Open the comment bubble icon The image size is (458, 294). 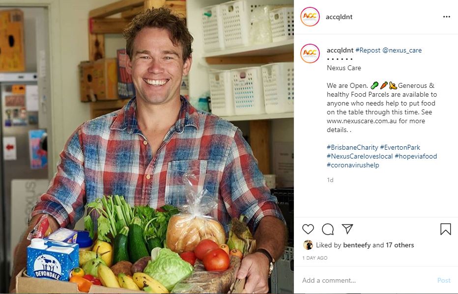(328, 229)
